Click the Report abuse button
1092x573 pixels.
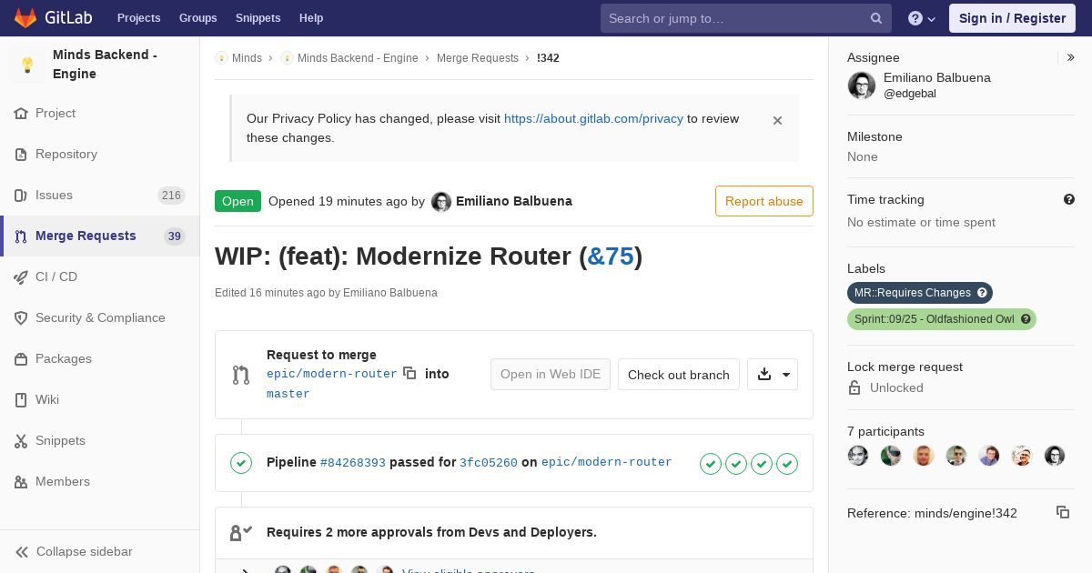[x=764, y=201]
